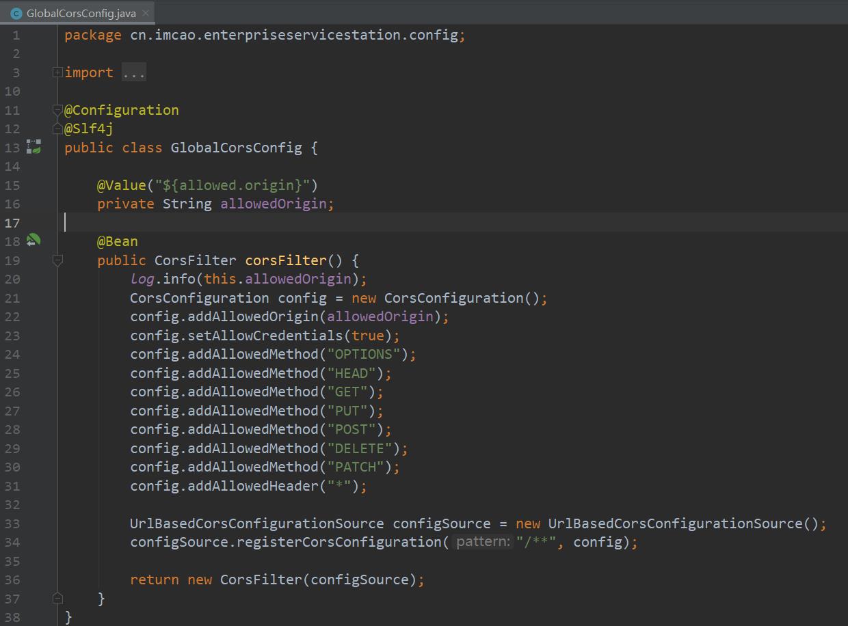Click the GlobalCorsConfig class name in the declaration

point(236,148)
